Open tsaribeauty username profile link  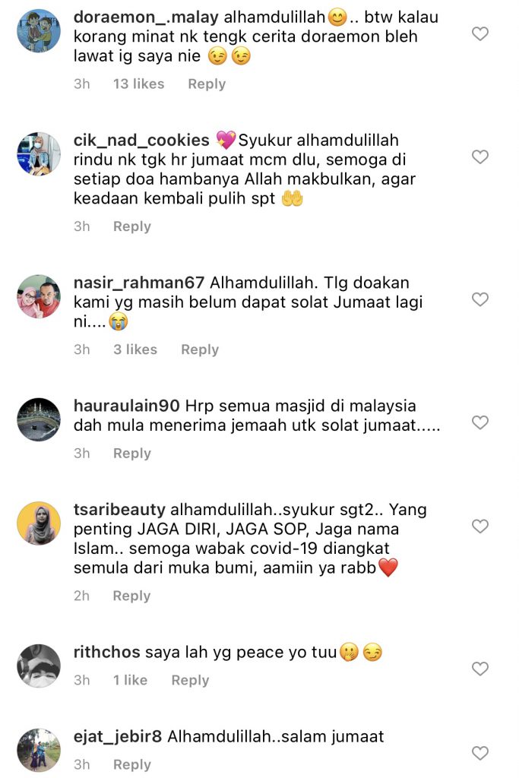pyautogui.click(x=119, y=510)
